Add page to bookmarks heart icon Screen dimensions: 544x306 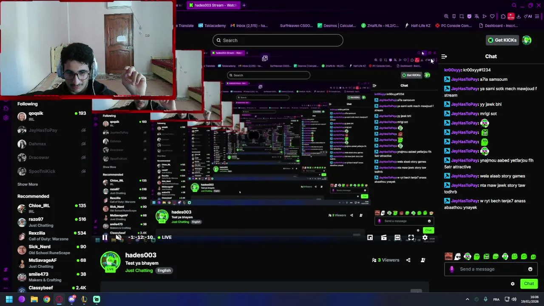point(492,16)
